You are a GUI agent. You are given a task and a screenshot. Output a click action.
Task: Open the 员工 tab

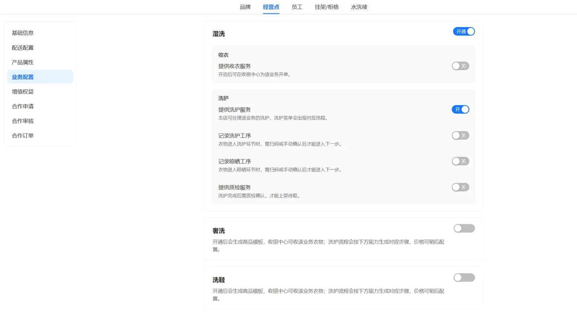(297, 7)
